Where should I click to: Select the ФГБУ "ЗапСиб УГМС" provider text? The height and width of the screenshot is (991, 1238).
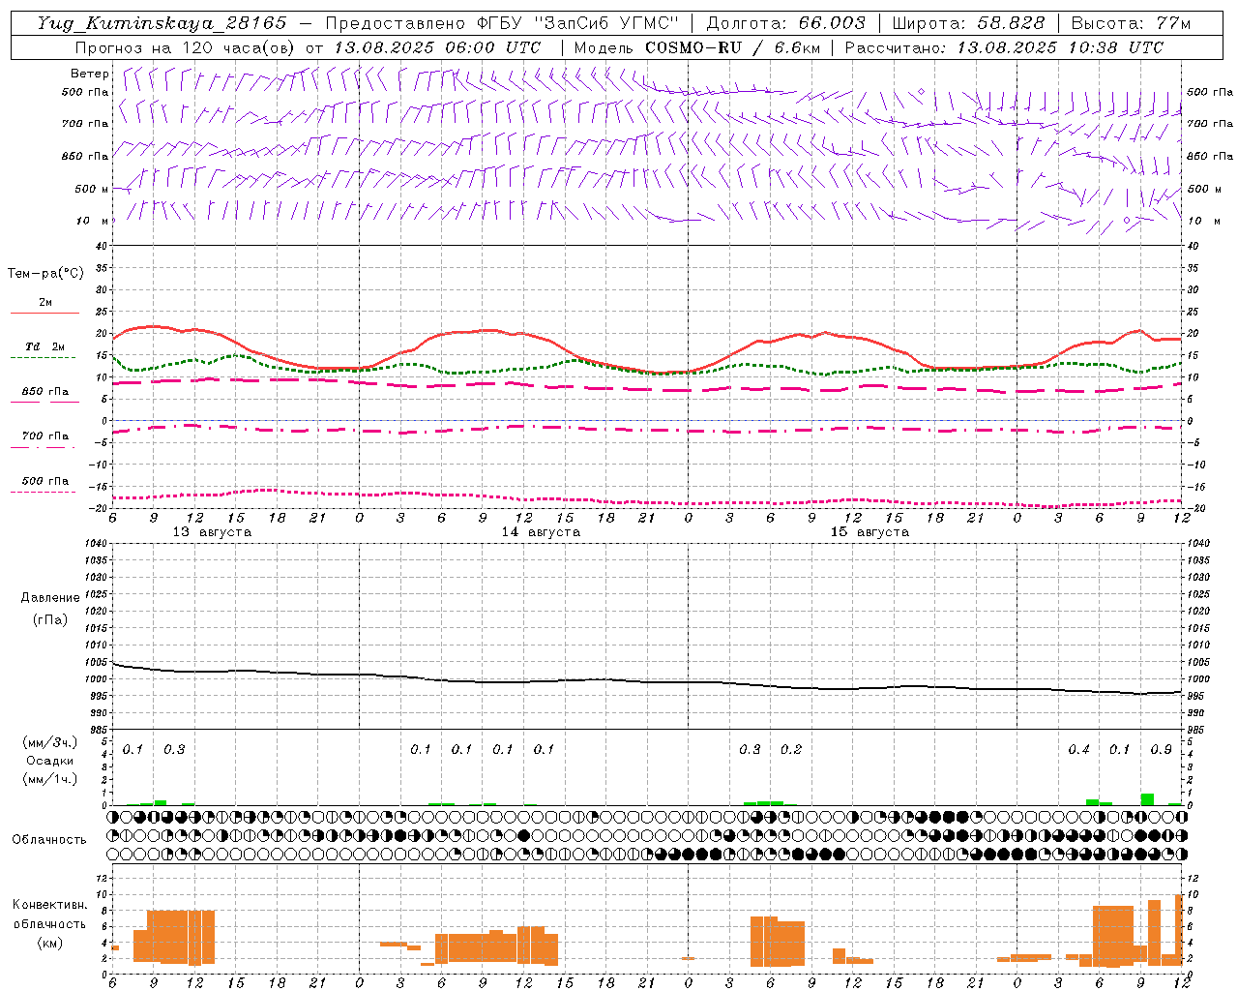(578, 23)
